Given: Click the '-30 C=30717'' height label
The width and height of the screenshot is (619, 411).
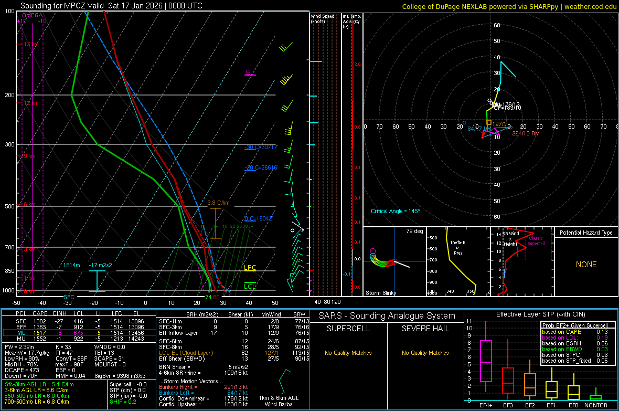Looking at the screenshot, I should tap(261, 147).
